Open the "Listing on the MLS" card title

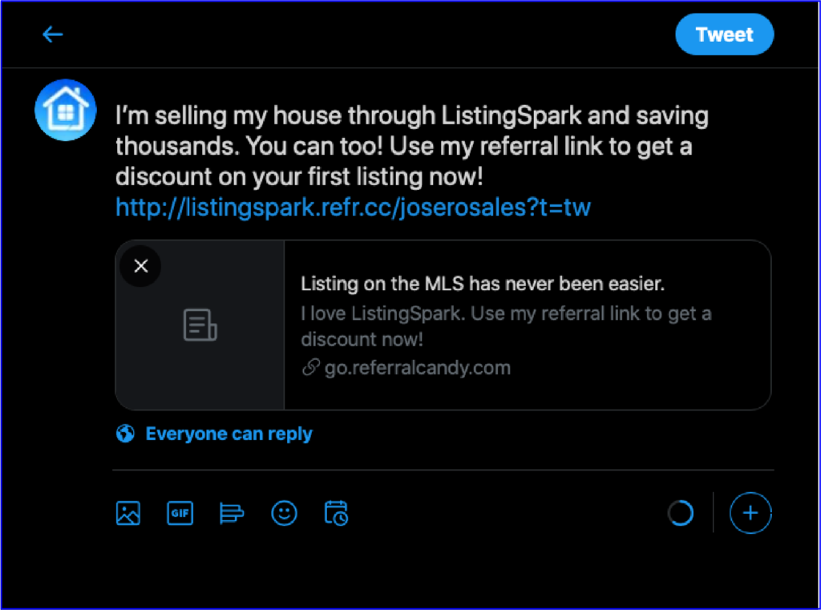[x=482, y=284]
